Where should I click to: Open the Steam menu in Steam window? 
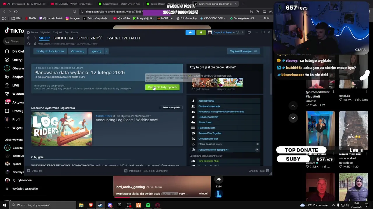pyautogui.click(x=34, y=33)
